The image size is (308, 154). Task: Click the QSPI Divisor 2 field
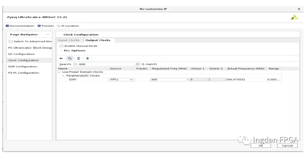pos(216,80)
